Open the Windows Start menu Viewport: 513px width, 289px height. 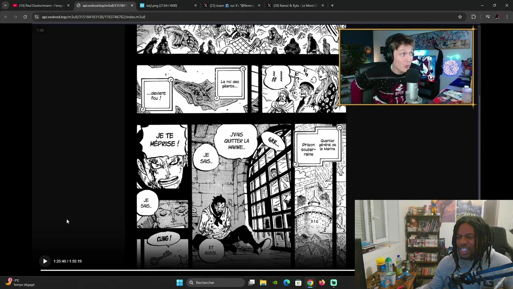click(180, 283)
